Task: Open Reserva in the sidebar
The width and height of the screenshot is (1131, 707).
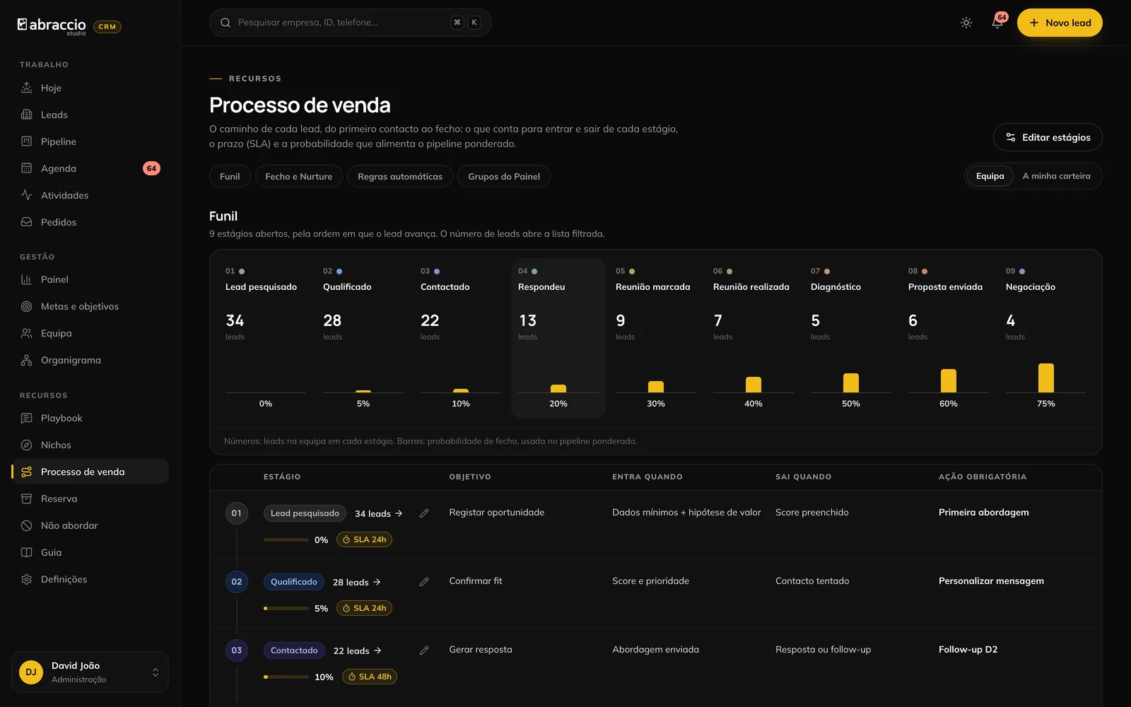Action: pyautogui.click(x=90, y=498)
